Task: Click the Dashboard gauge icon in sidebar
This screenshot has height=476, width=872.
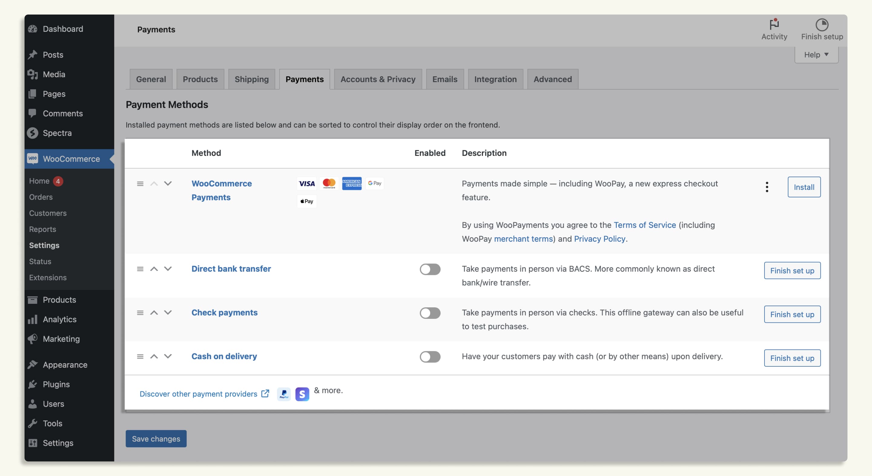Action: coord(33,29)
